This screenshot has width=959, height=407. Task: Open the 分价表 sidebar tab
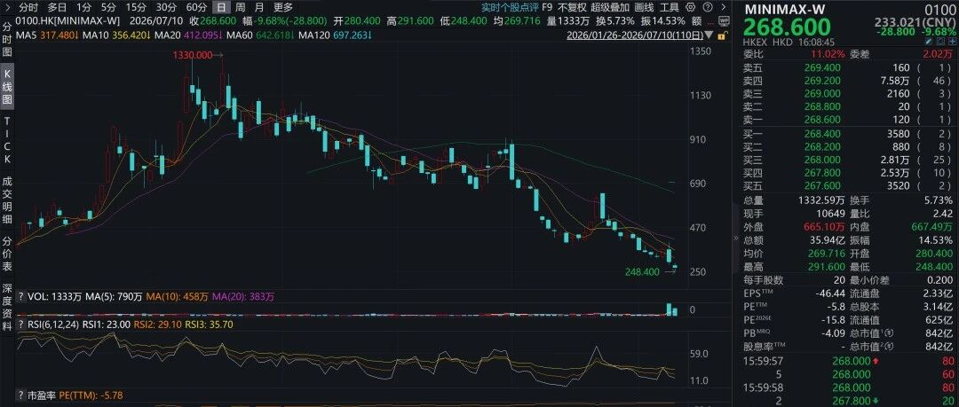[x=7, y=254]
